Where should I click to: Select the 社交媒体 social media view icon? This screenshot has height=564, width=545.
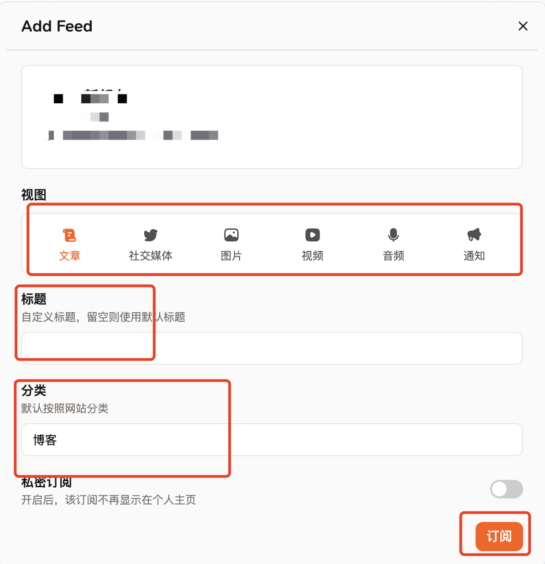coord(150,244)
